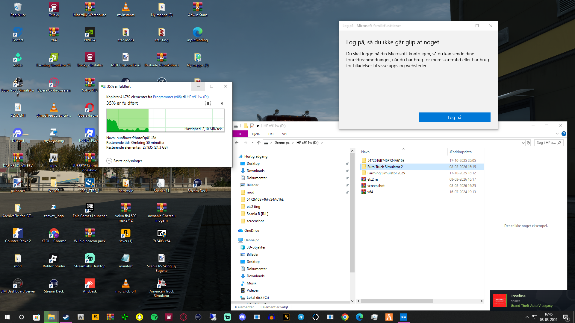Expand the Explorer ribbon chevron

[557, 134]
